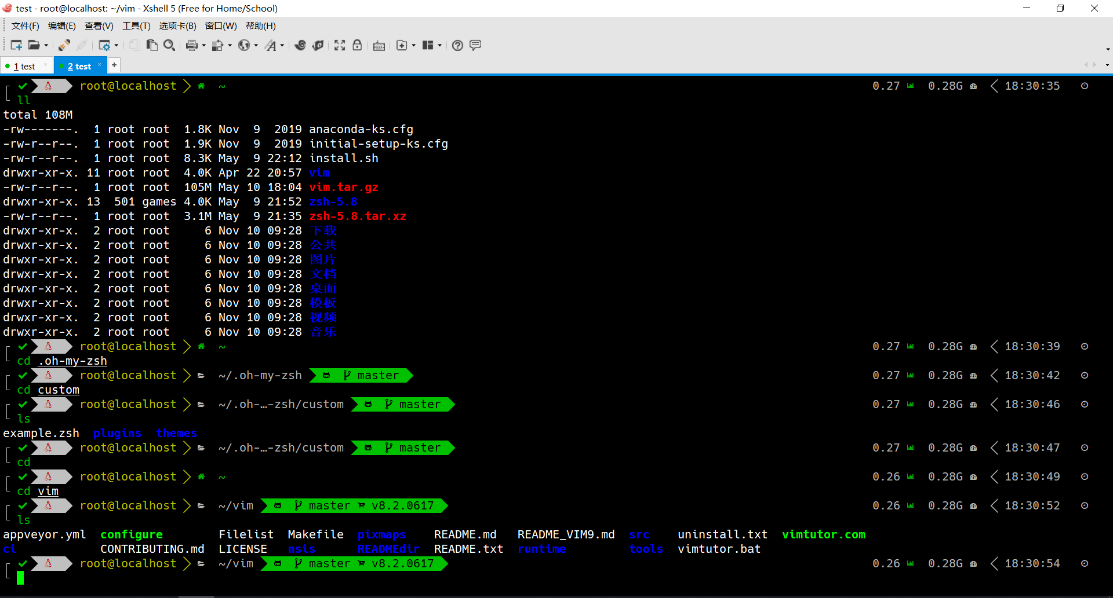Switch to the '1 test' tab
1113x598 pixels.
coord(24,65)
